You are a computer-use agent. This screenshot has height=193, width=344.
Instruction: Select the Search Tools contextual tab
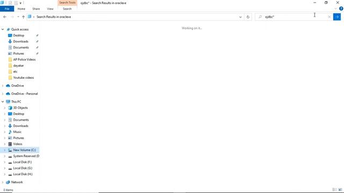[67, 3]
